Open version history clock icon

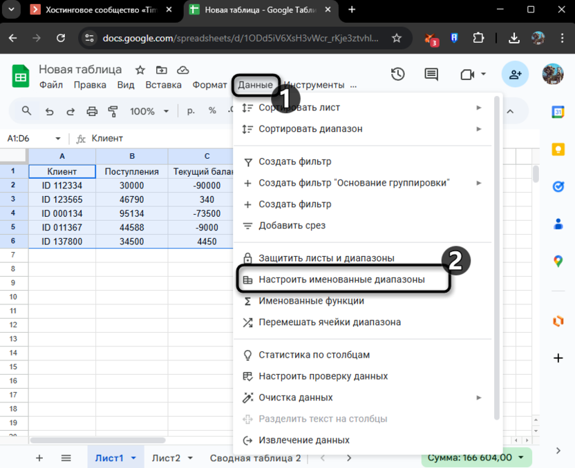pos(397,75)
